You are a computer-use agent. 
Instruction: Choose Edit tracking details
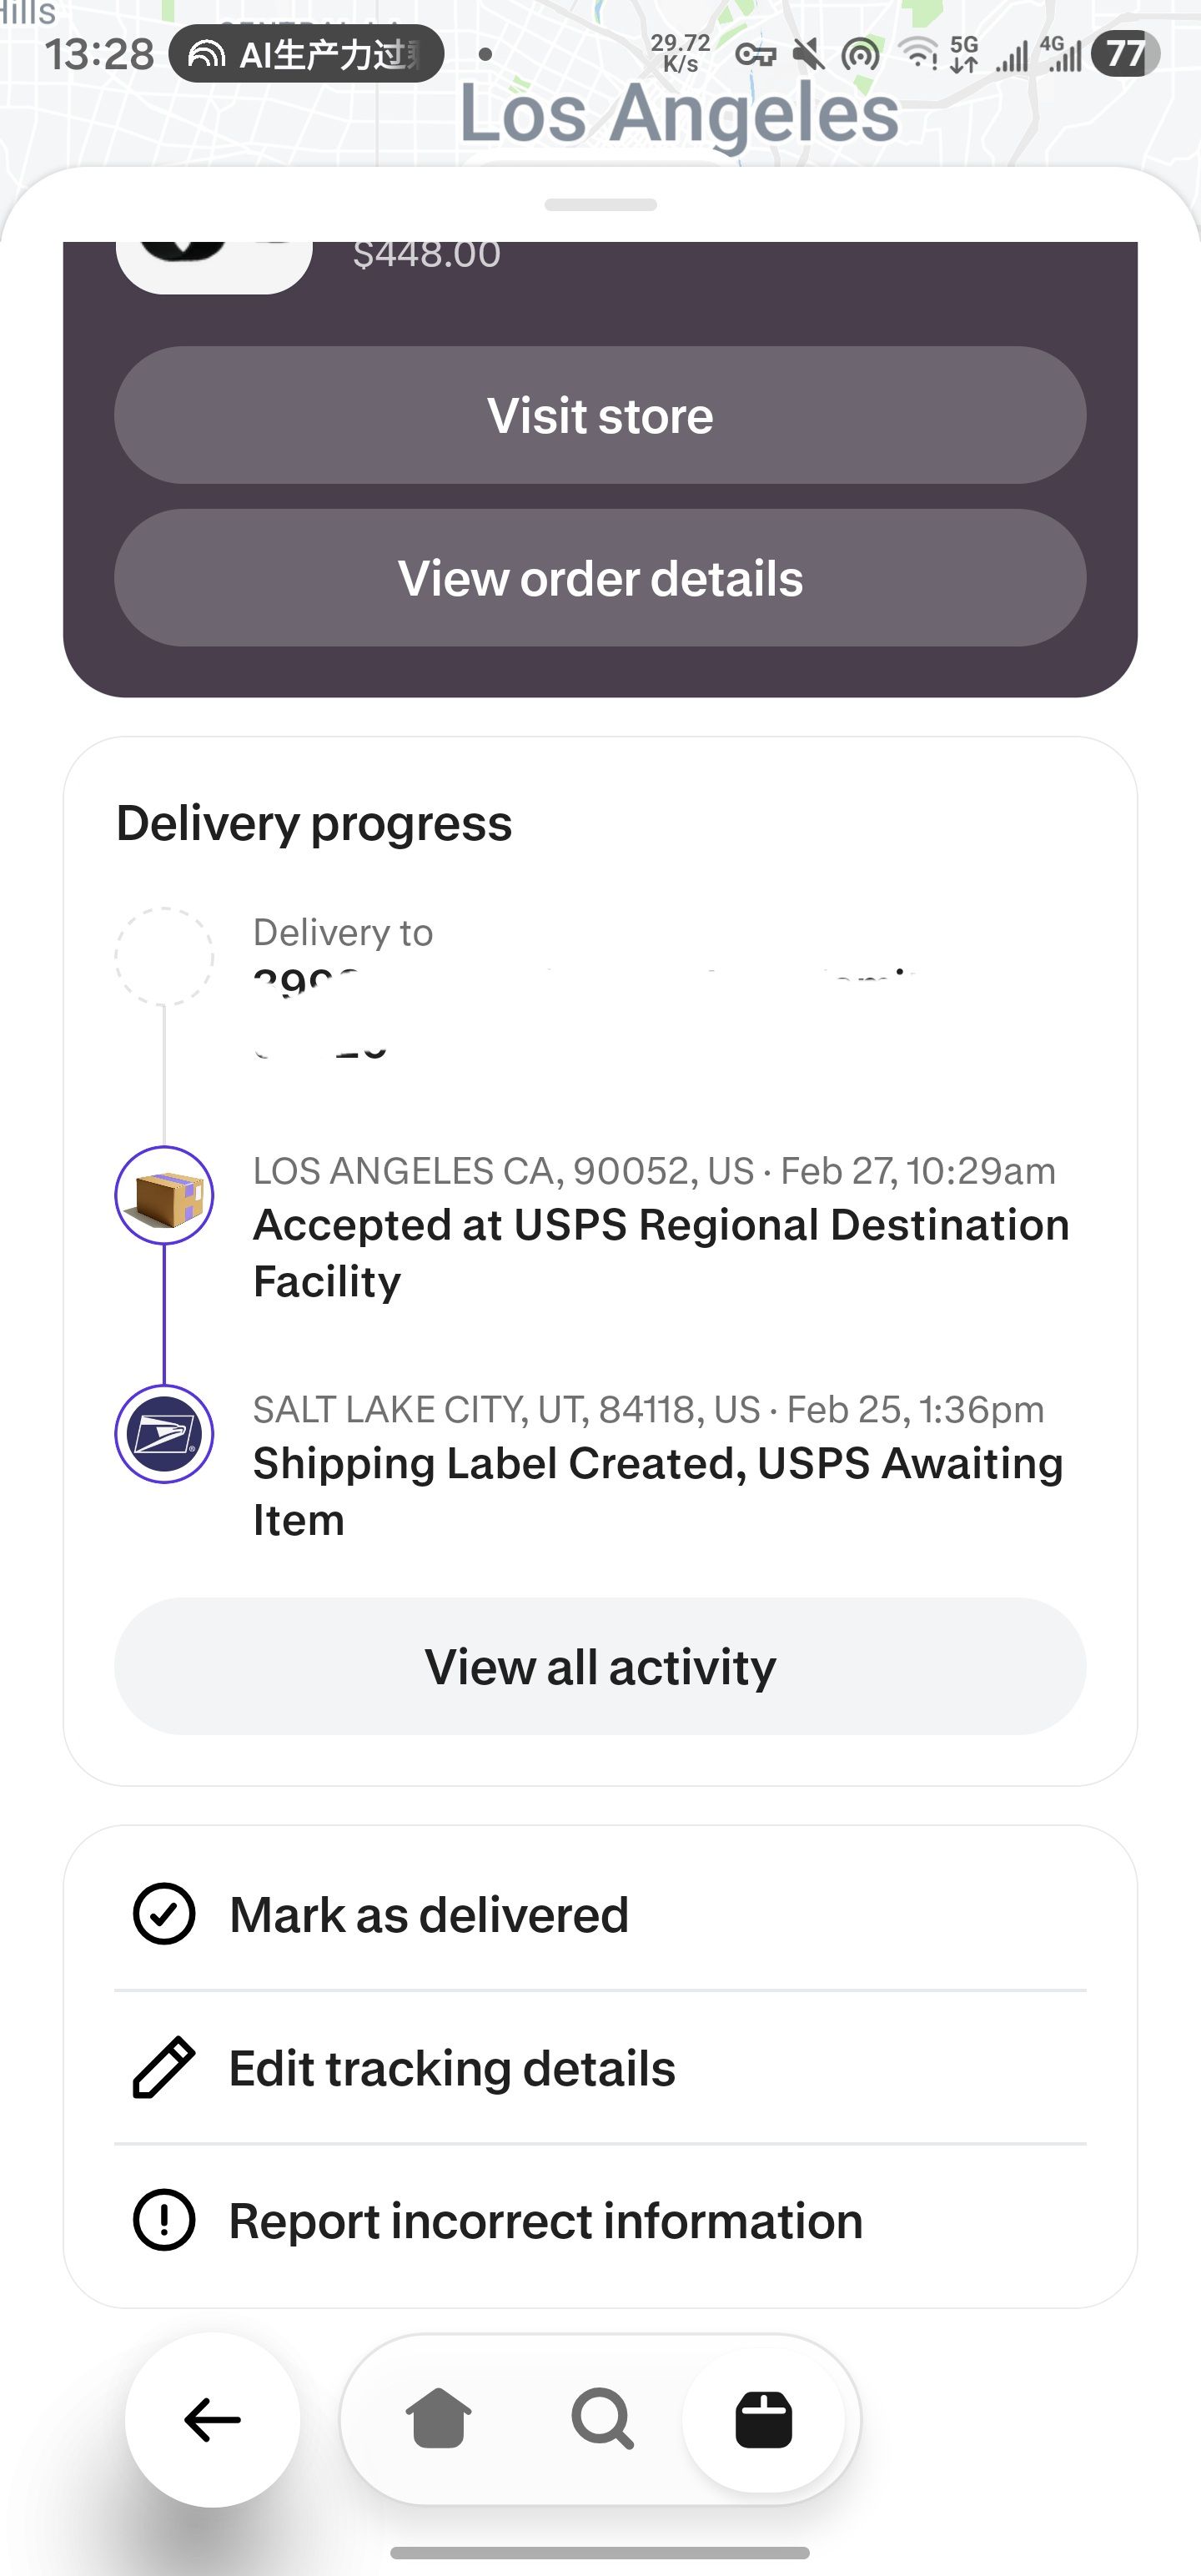point(452,2068)
